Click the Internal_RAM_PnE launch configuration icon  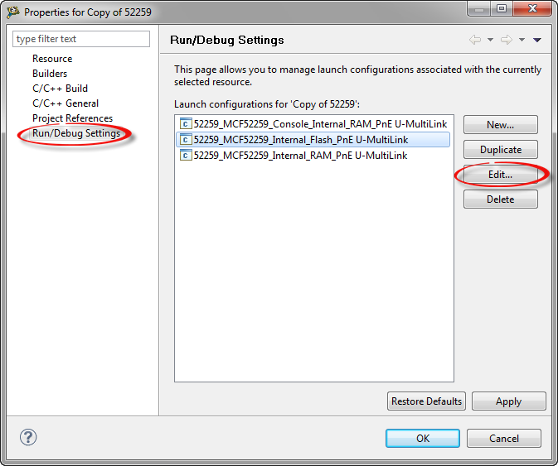point(186,156)
